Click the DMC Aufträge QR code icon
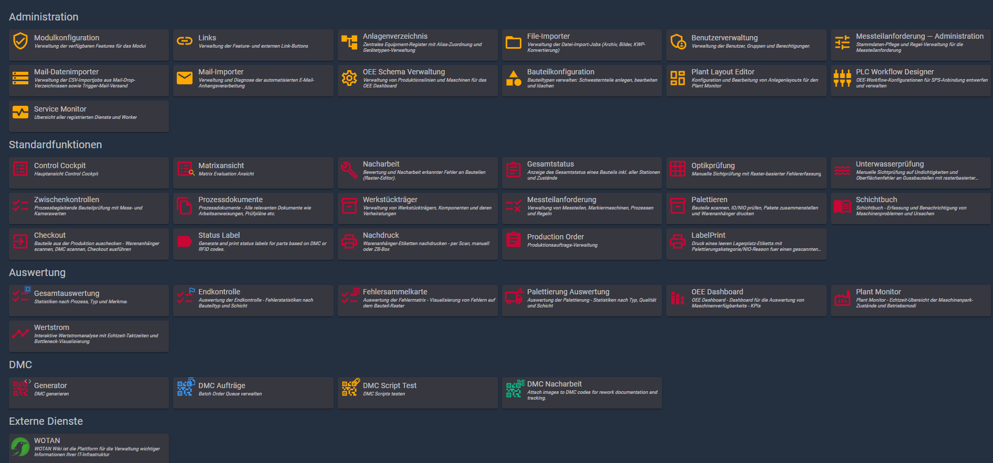 (x=186, y=387)
